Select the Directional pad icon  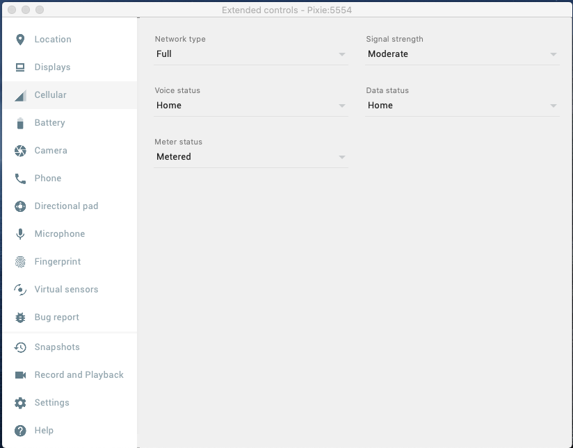[20, 206]
